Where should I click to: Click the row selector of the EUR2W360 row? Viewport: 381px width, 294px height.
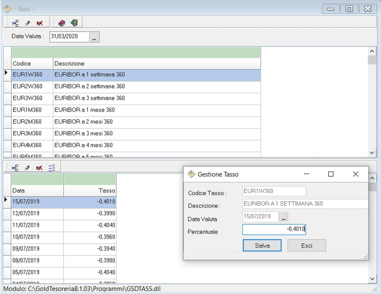7,87
